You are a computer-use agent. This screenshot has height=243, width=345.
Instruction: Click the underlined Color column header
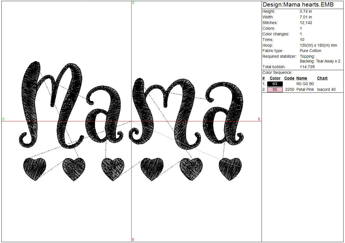[275, 78]
